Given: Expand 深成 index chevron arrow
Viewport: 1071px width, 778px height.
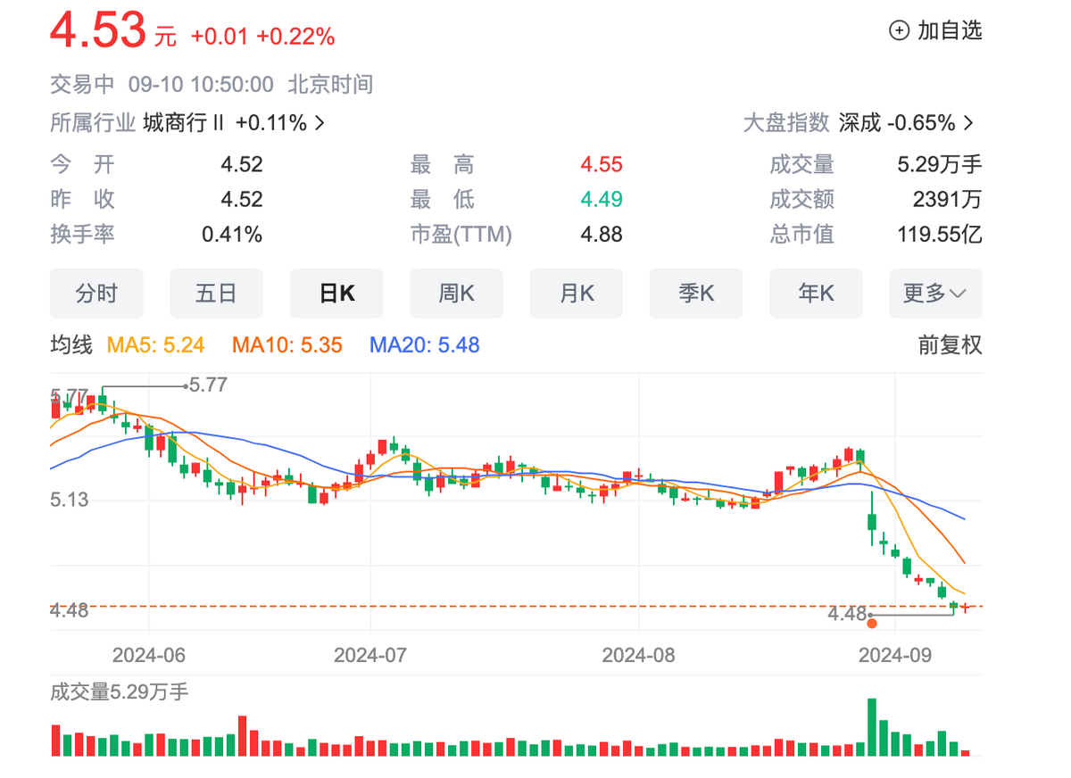Looking at the screenshot, I should (968, 123).
